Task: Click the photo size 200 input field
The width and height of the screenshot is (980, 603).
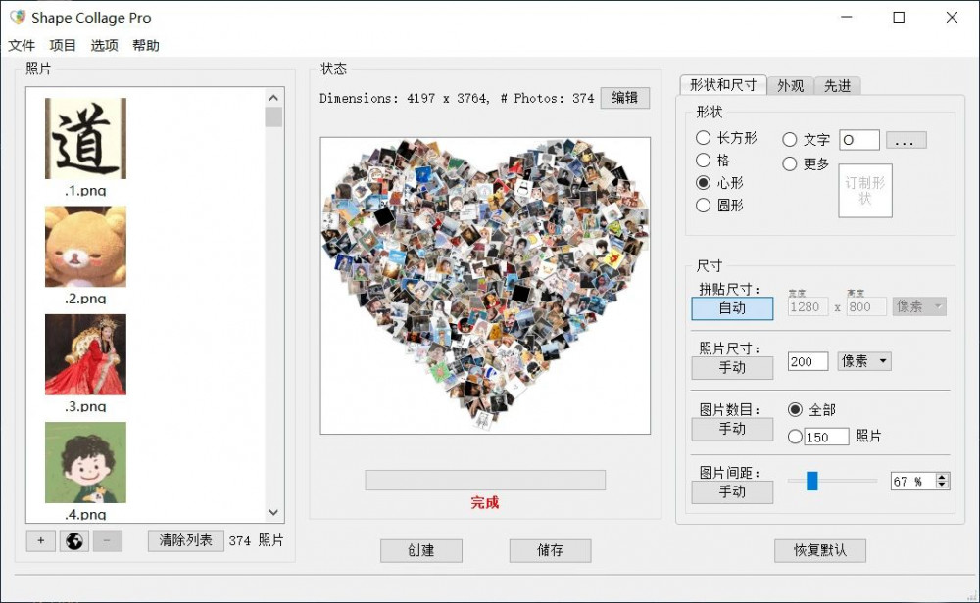Action: [x=808, y=361]
